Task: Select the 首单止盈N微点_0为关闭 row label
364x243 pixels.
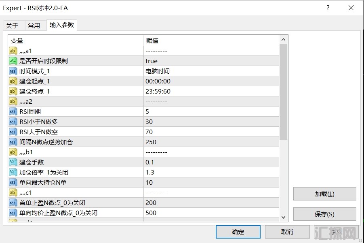Action: click(52, 203)
